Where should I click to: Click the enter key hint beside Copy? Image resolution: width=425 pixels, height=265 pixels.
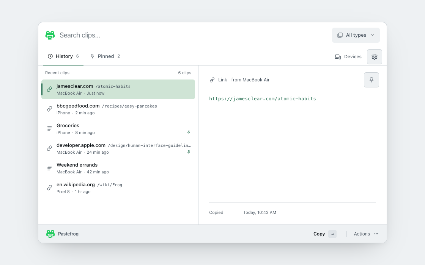pyautogui.click(x=332, y=234)
